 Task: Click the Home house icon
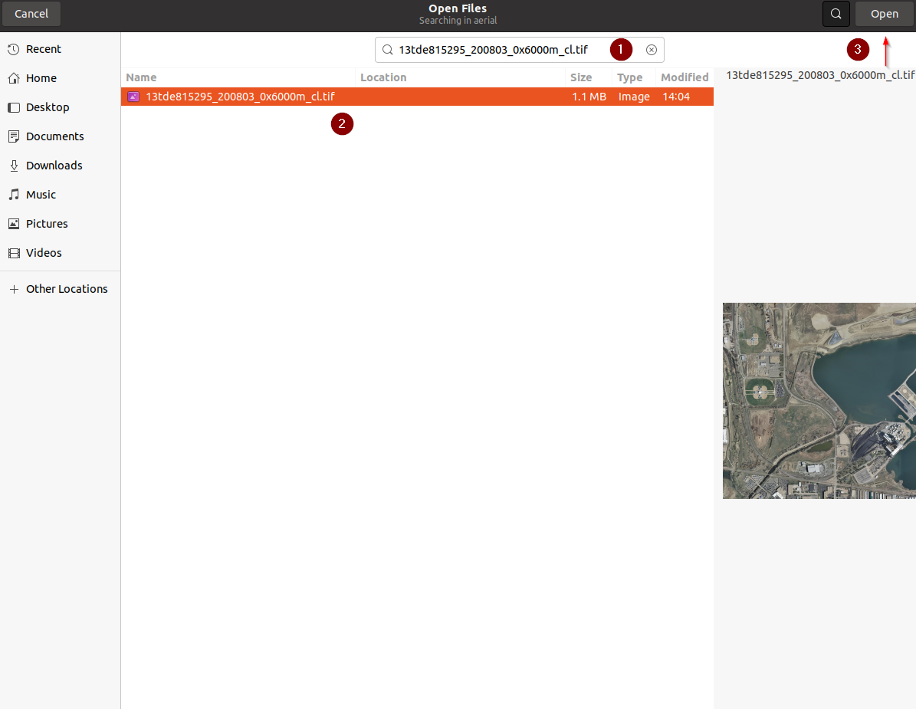[14, 78]
